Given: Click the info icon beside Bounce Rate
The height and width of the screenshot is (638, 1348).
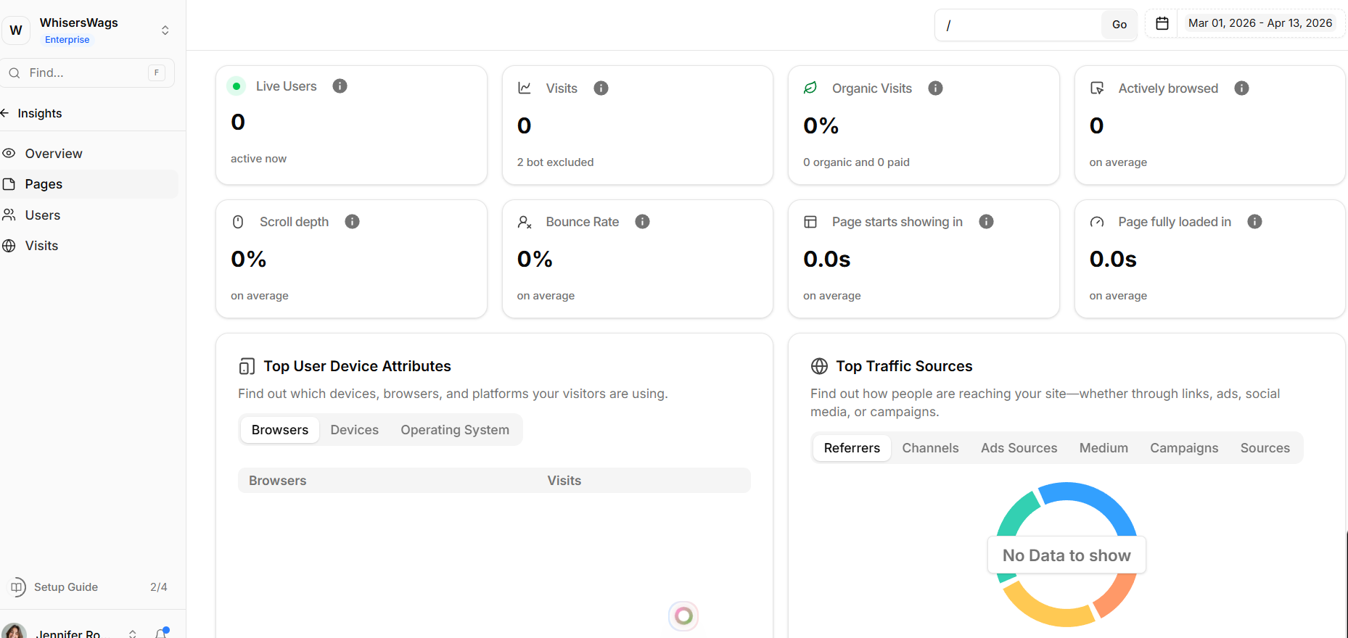Looking at the screenshot, I should point(642,222).
